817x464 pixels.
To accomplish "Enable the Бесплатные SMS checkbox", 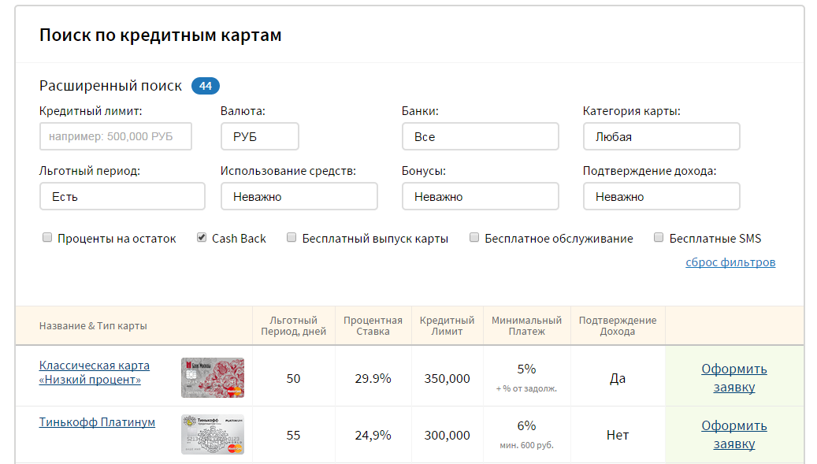I will (x=659, y=237).
